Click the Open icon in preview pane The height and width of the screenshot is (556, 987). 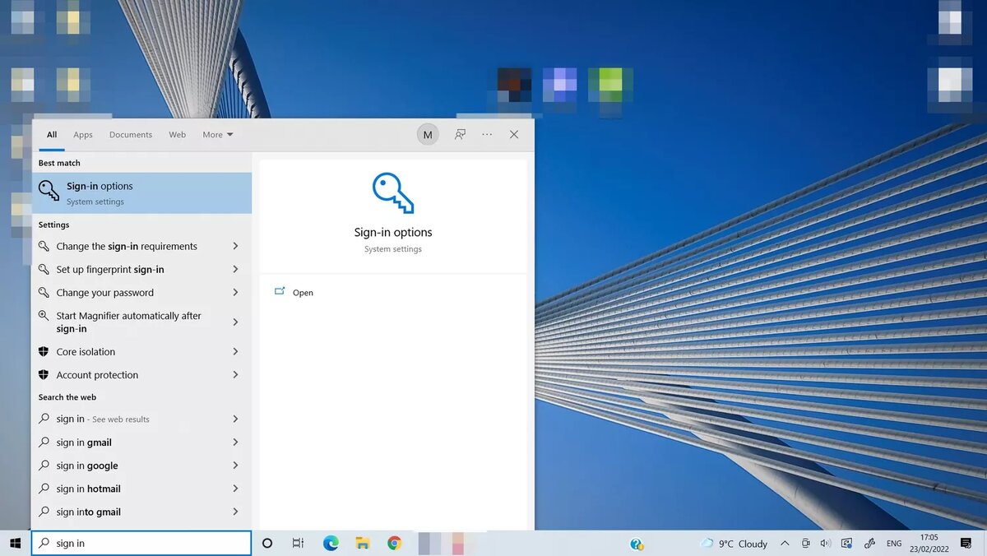[x=280, y=291]
